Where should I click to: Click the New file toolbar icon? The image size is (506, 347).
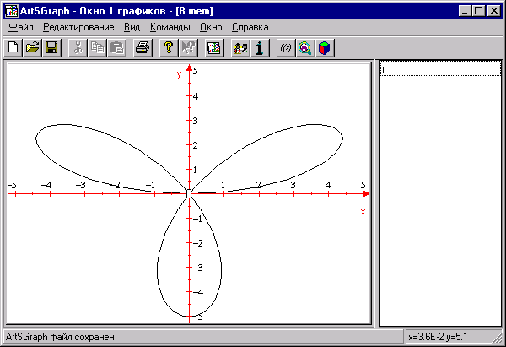[x=13, y=48]
